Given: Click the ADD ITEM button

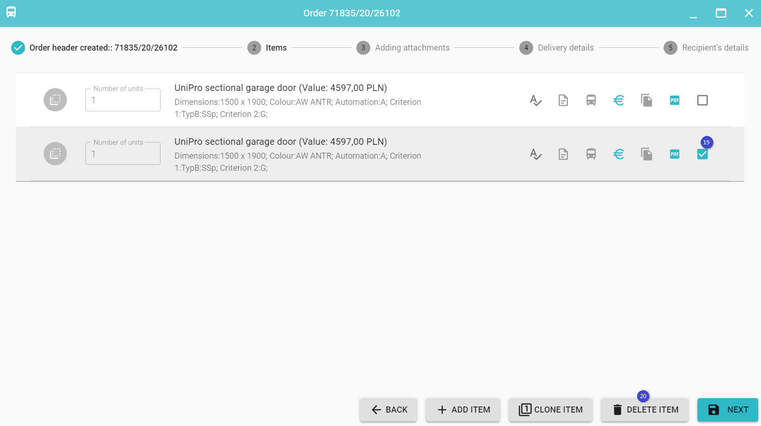Looking at the screenshot, I should (x=463, y=410).
